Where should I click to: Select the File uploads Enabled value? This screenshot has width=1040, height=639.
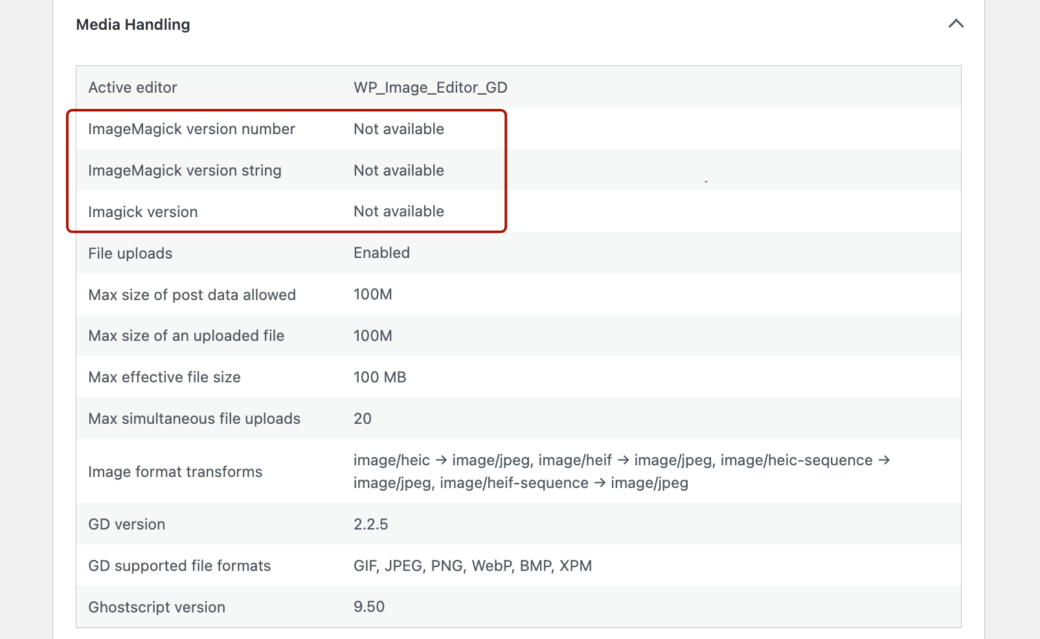(381, 253)
